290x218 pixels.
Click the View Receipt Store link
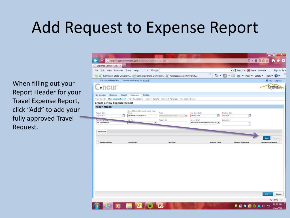point(136,99)
